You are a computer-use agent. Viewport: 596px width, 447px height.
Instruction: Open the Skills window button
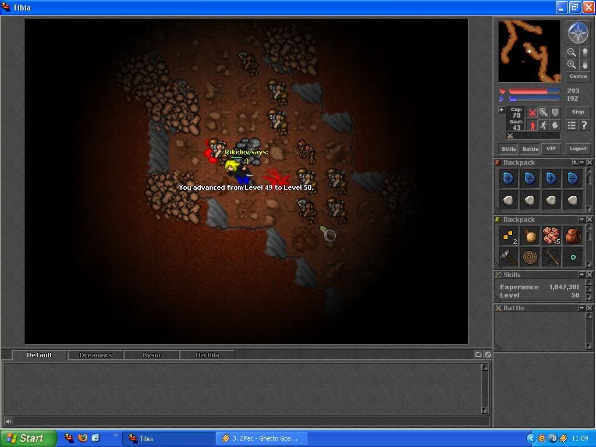click(509, 148)
